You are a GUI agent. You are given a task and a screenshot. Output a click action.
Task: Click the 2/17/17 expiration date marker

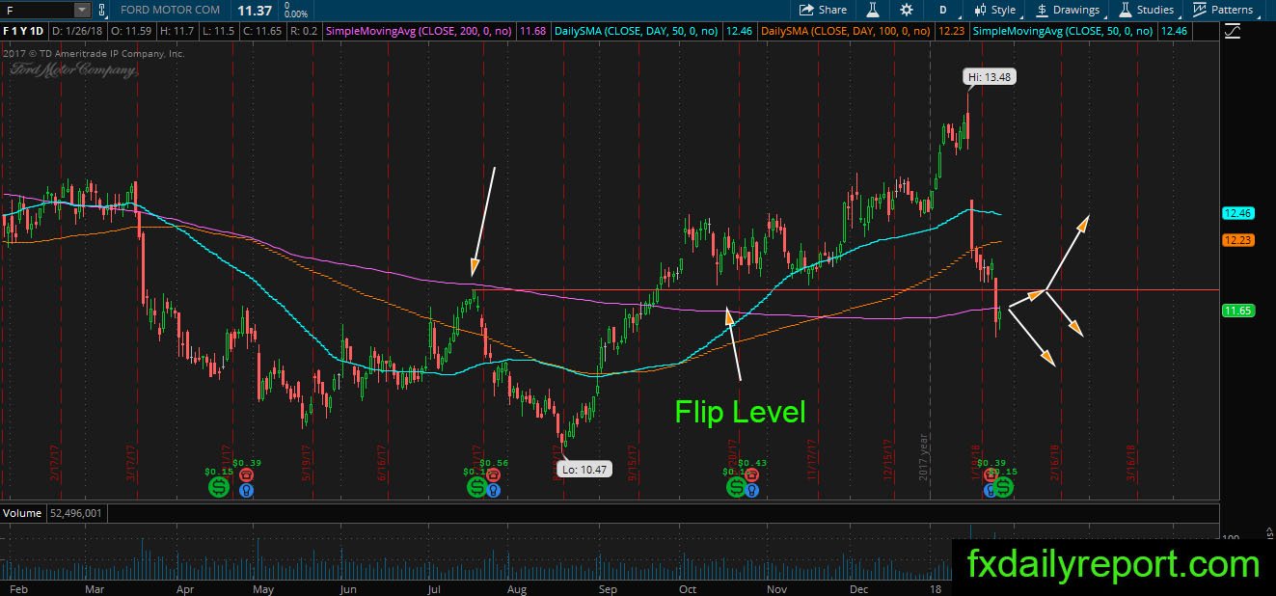(55, 463)
